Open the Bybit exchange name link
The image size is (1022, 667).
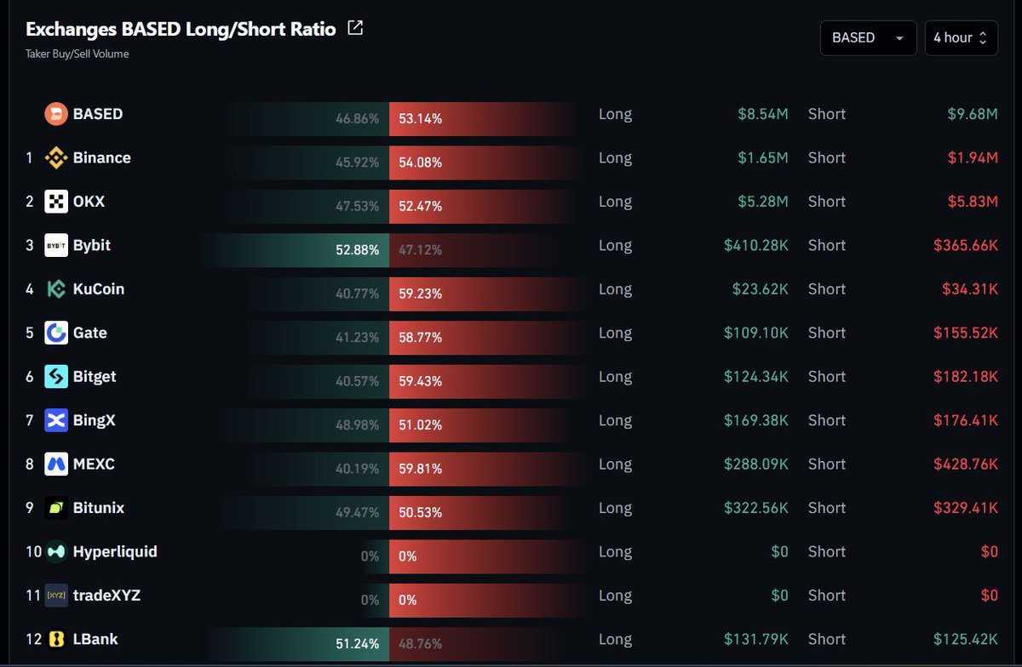click(92, 245)
